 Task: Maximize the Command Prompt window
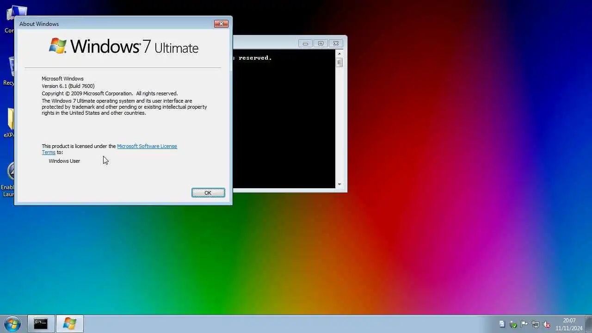(321, 43)
